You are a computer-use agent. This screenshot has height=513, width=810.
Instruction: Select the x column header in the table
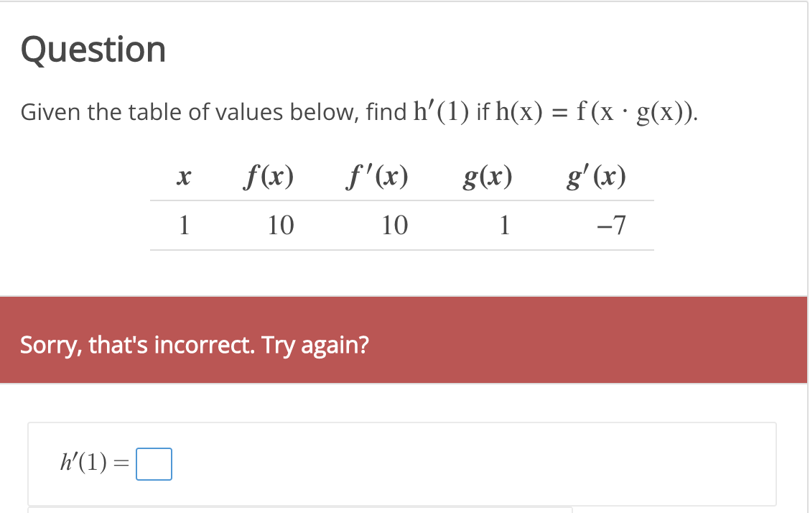click(x=183, y=176)
